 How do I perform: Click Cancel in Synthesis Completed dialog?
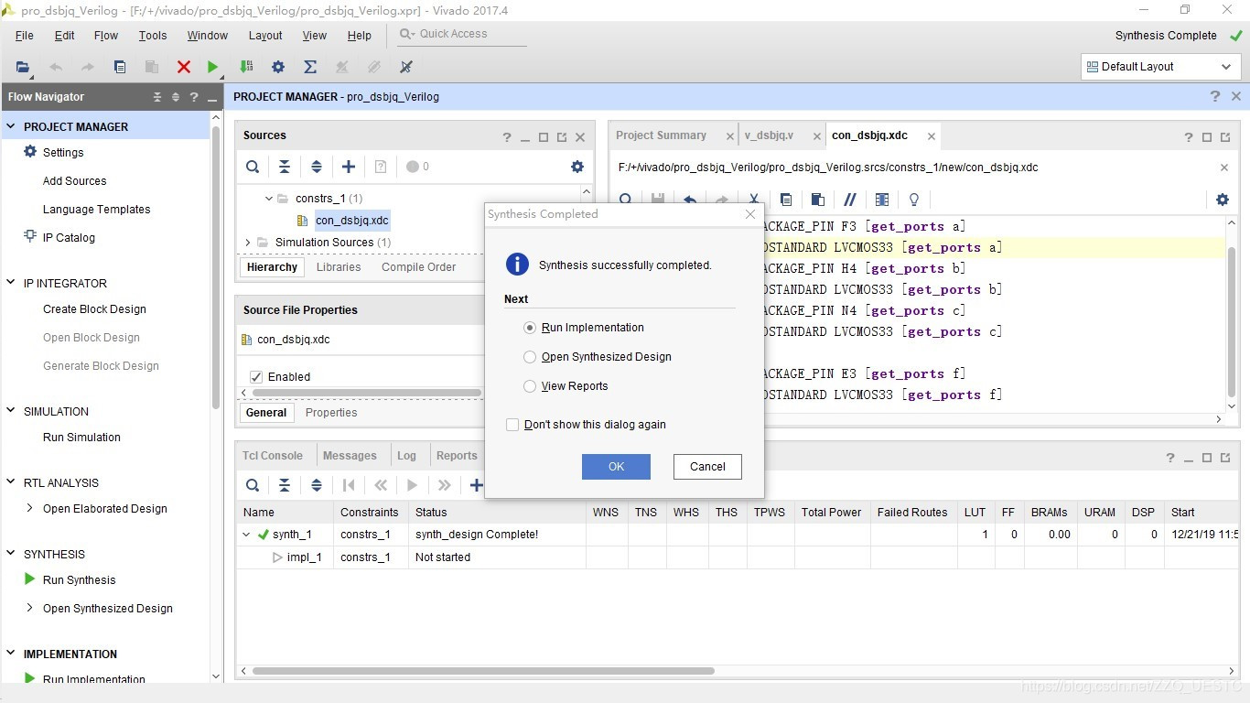pos(707,467)
